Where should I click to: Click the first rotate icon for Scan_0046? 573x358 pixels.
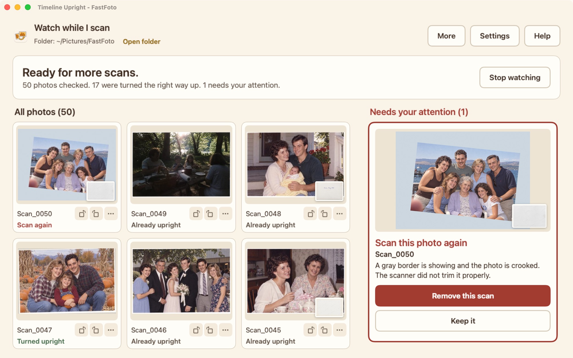196,330
